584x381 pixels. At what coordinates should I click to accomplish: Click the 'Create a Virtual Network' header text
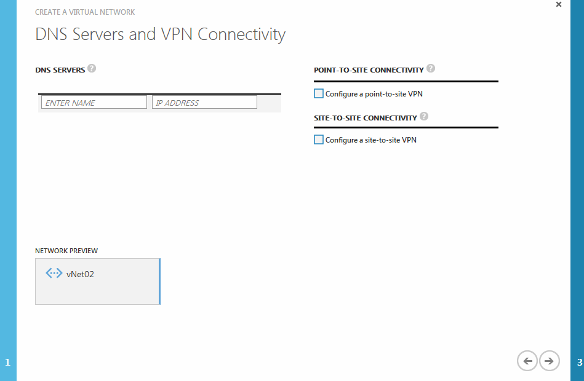[x=85, y=12]
